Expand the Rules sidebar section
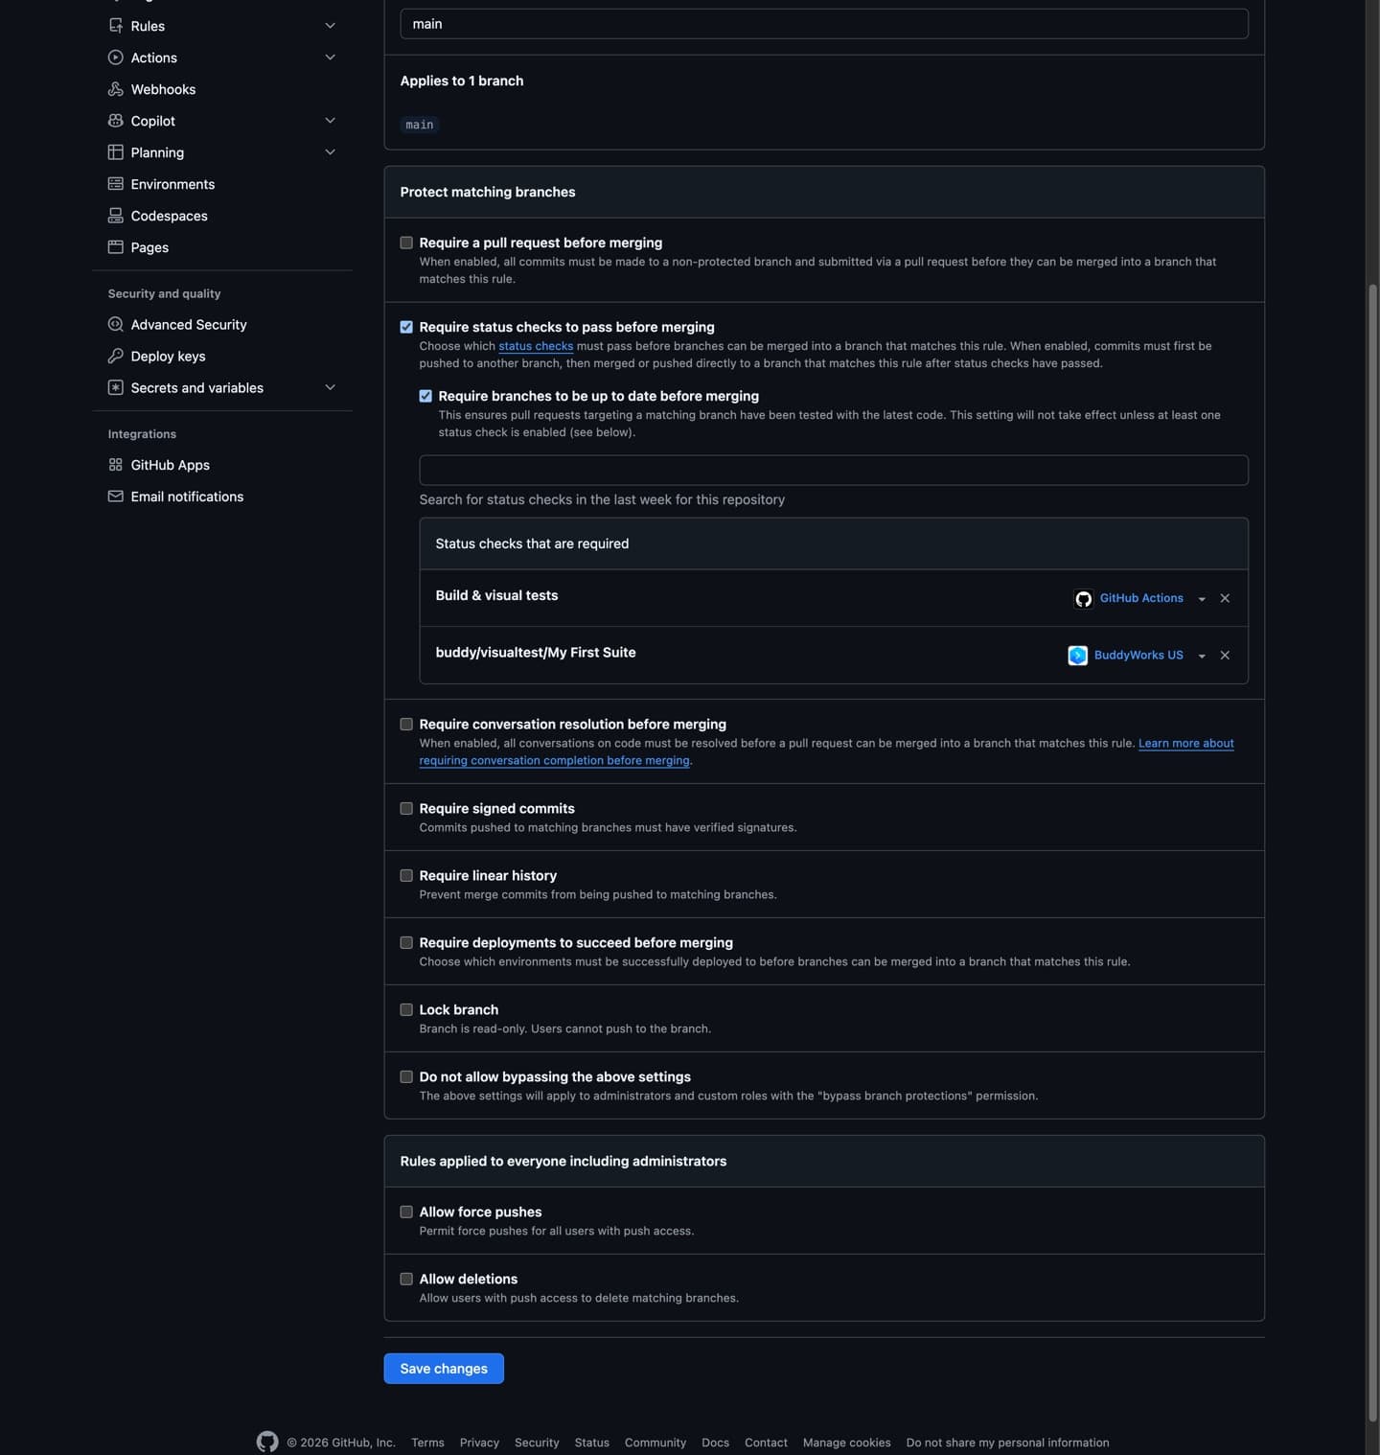 pos(330,26)
